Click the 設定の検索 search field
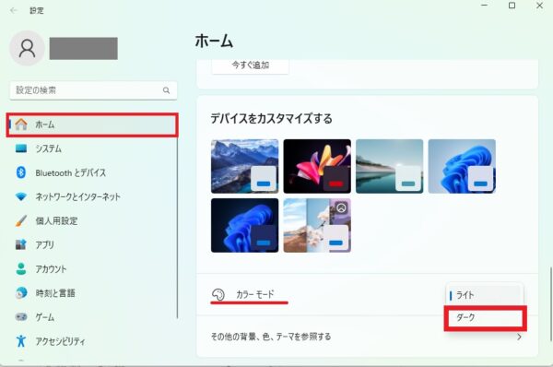The width and height of the screenshot is (553, 367). [x=93, y=90]
